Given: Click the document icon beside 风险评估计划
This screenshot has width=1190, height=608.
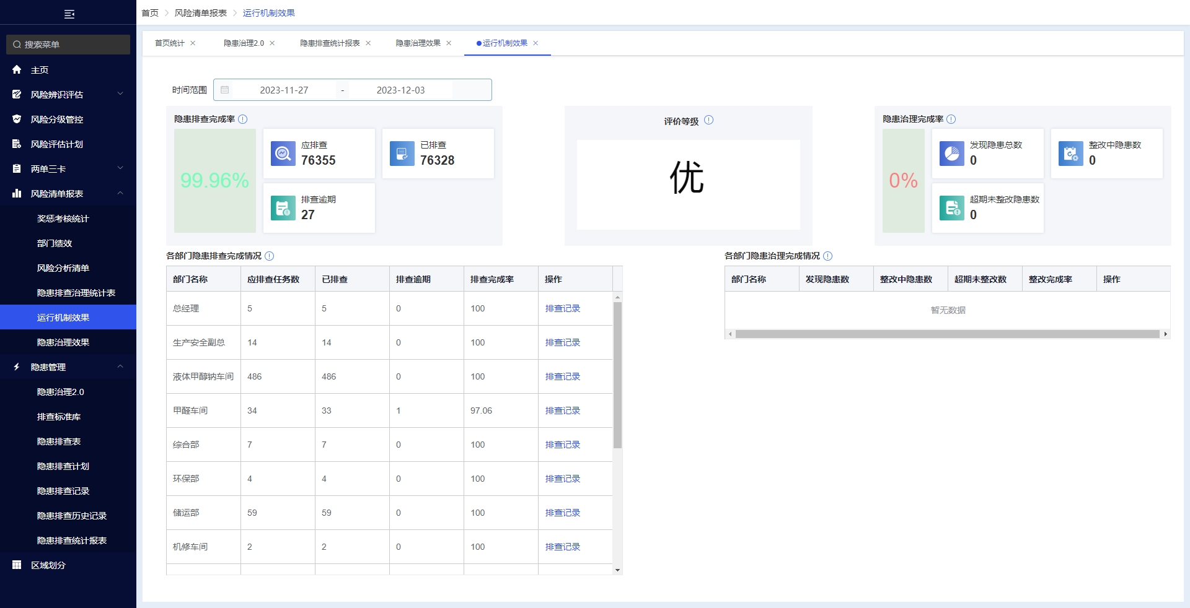Looking at the screenshot, I should pyautogui.click(x=17, y=144).
